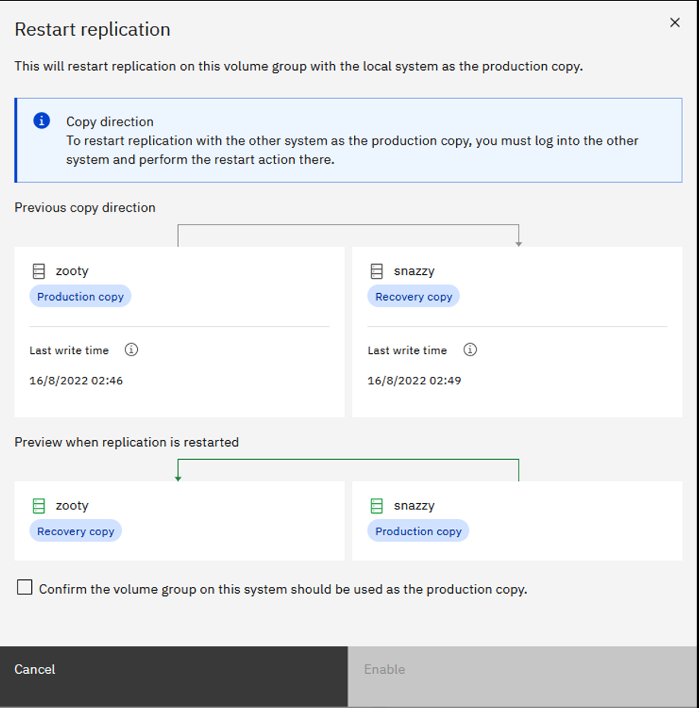
Task: Click the Restart replication dialog title
Action: tap(91, 29)
